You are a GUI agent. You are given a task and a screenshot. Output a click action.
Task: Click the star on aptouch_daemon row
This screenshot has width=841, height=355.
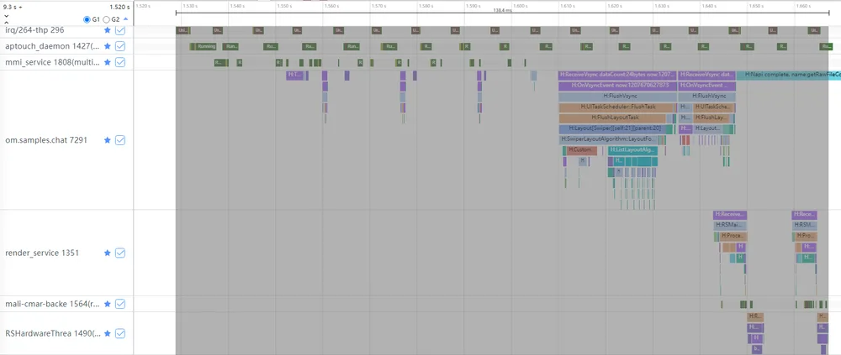click(108, 47)
